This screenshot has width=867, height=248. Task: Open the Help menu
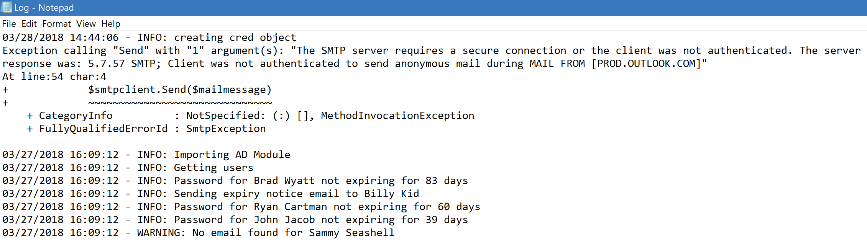[x=111, y=24]
